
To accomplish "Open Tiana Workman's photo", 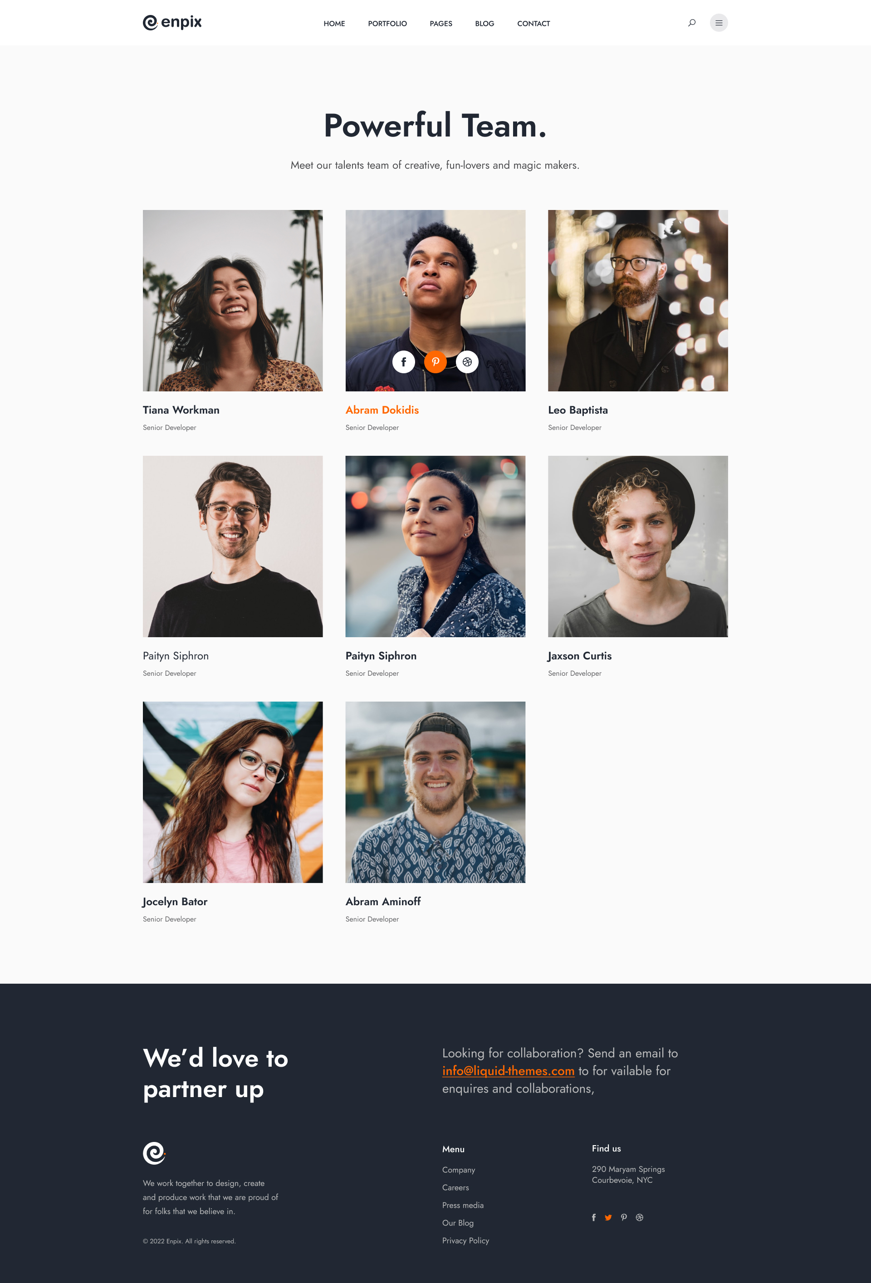I will (233, 300).
